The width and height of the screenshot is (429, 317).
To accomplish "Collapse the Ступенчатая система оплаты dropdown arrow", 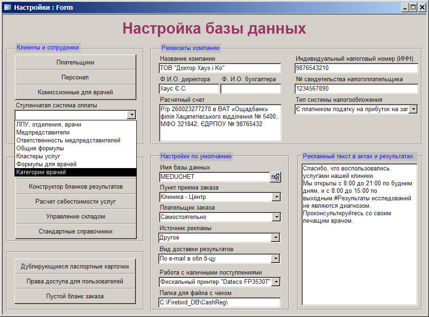I will tap(132, 114).
